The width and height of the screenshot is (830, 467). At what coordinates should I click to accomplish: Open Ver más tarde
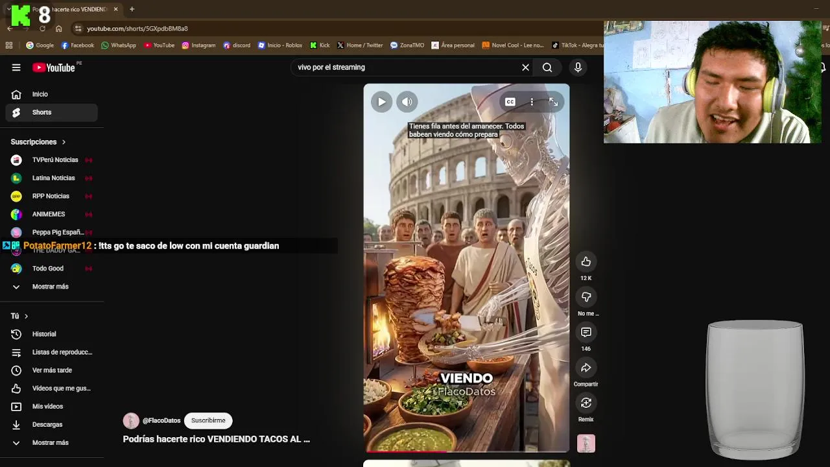click(x=52, y=370)
